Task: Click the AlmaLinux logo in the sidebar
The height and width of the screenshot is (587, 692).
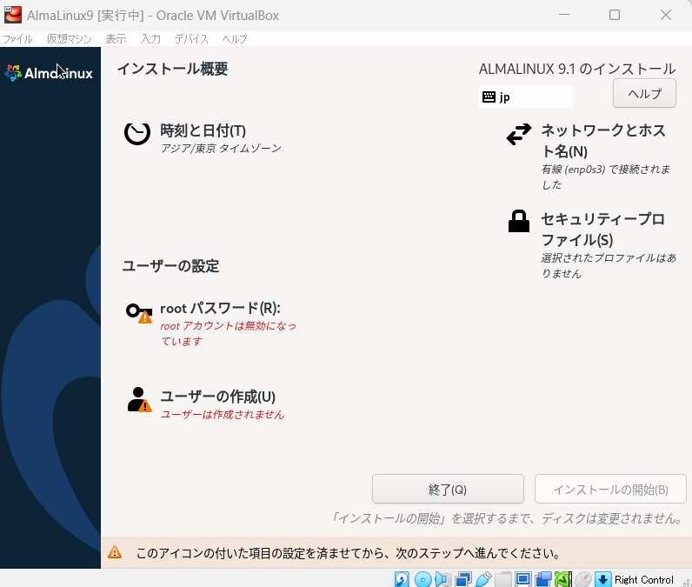Action: point(49,73)
